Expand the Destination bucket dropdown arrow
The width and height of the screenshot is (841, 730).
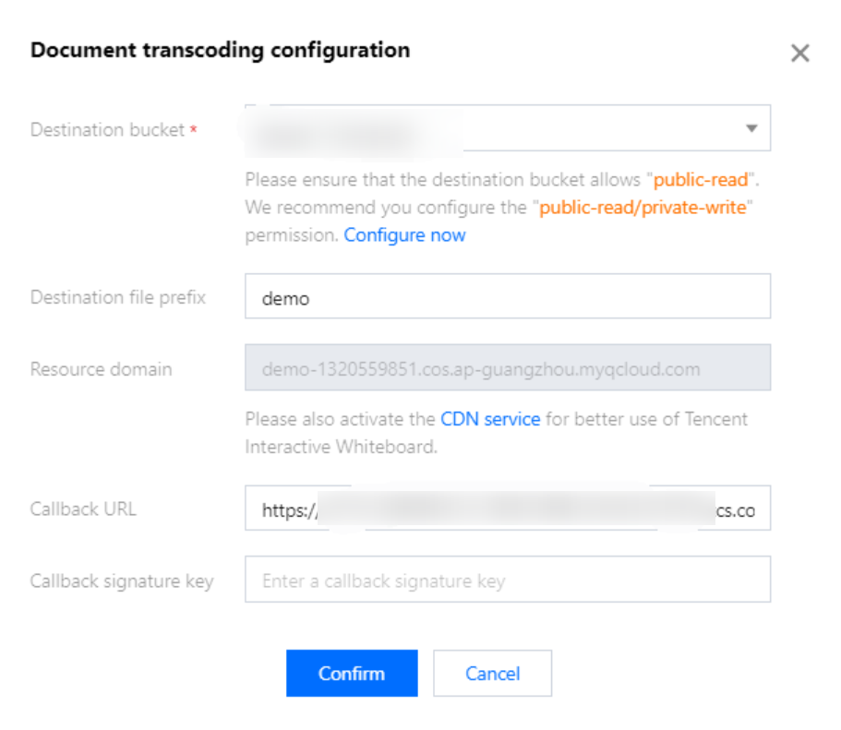coord(751,128)
